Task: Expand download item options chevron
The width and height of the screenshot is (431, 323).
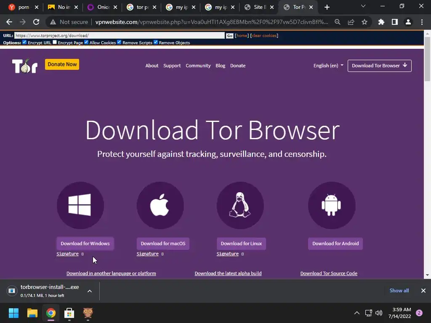Action: pos(90,291)
